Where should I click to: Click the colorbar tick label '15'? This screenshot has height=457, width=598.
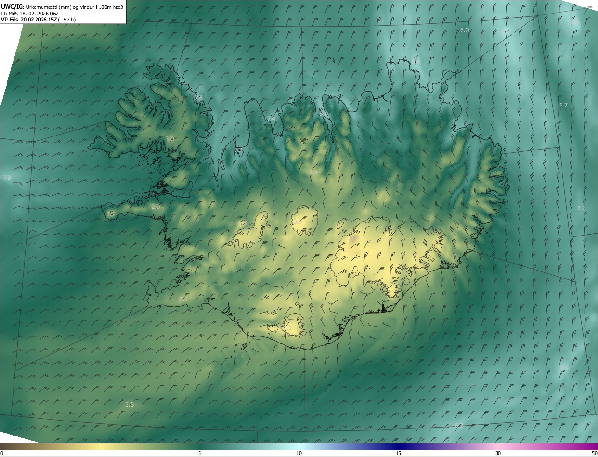399,453
